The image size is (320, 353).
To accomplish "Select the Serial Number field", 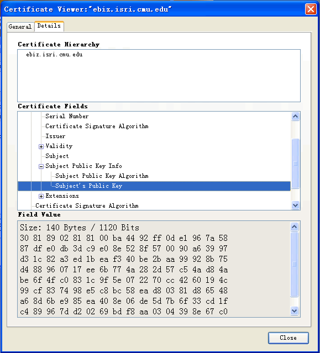I will click(67, 116).
